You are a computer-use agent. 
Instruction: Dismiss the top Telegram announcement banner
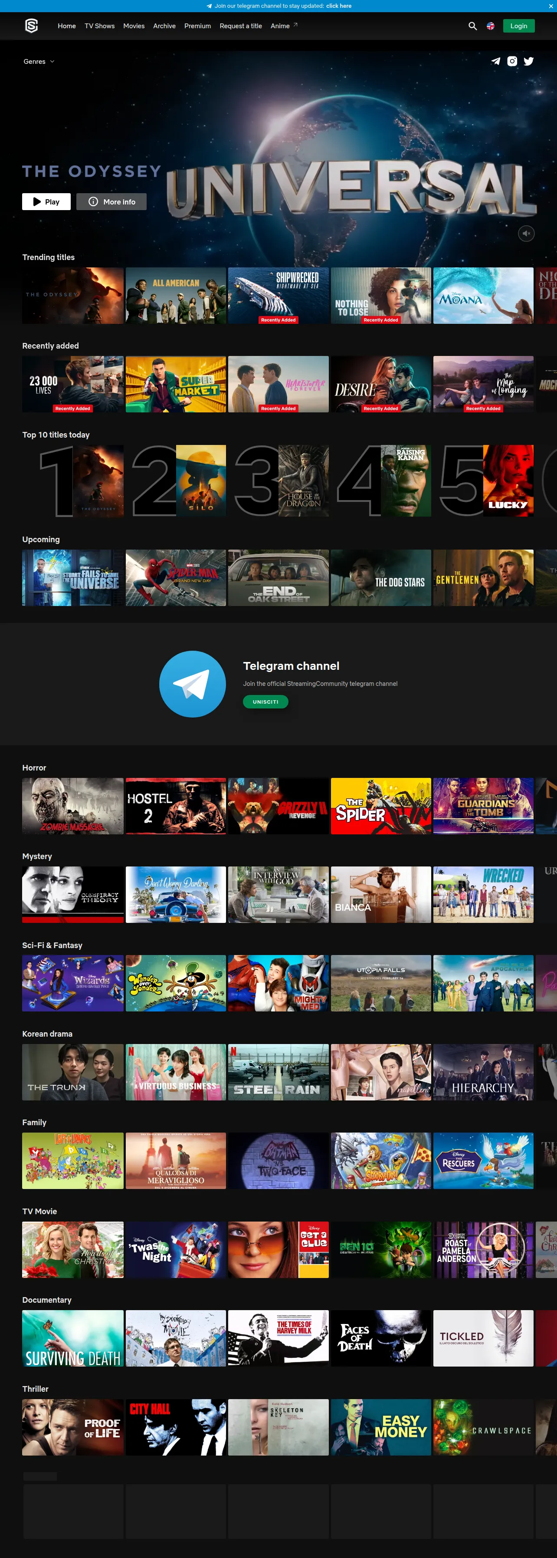550,6
